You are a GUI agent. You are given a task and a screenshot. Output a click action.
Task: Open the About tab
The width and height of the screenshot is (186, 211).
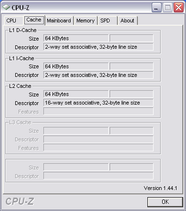[x=127, y=21]
